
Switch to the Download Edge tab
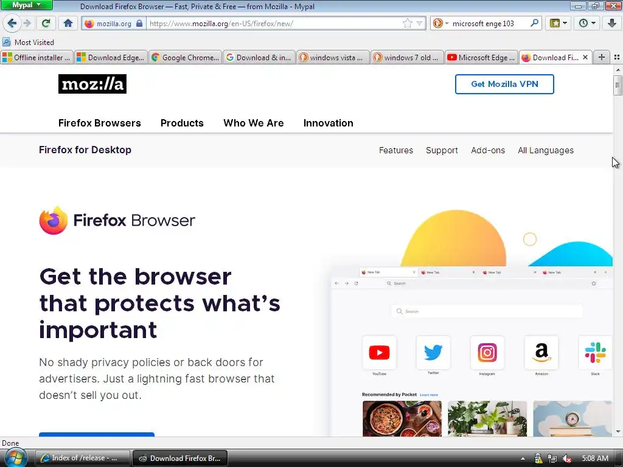pyautogui.click(x=111, y=58)
